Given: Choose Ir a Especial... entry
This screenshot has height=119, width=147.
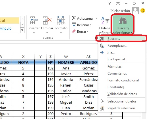Looking at the screenshot, I should 122,59.
